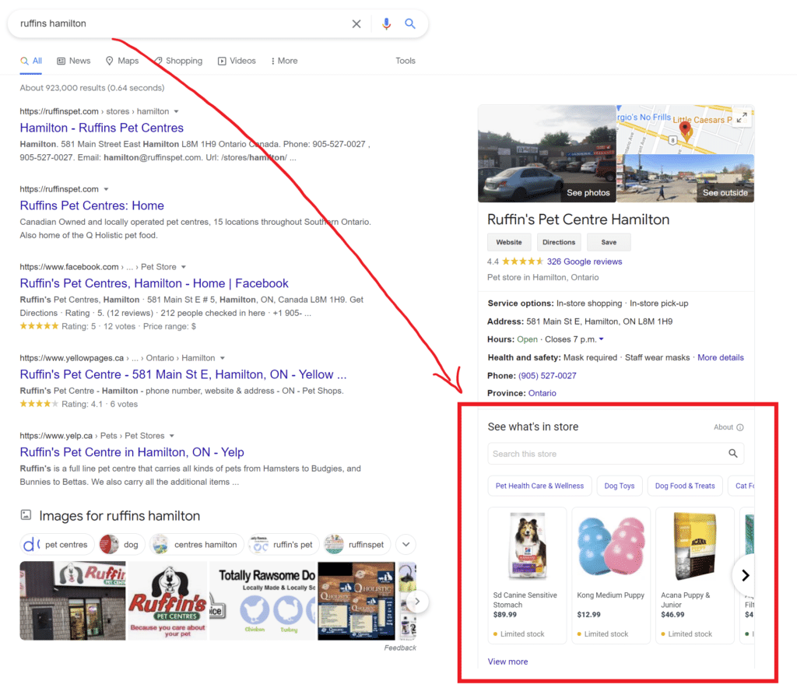Click the Website button
Screen dimensions: 797x688
(x=509, y=242)
